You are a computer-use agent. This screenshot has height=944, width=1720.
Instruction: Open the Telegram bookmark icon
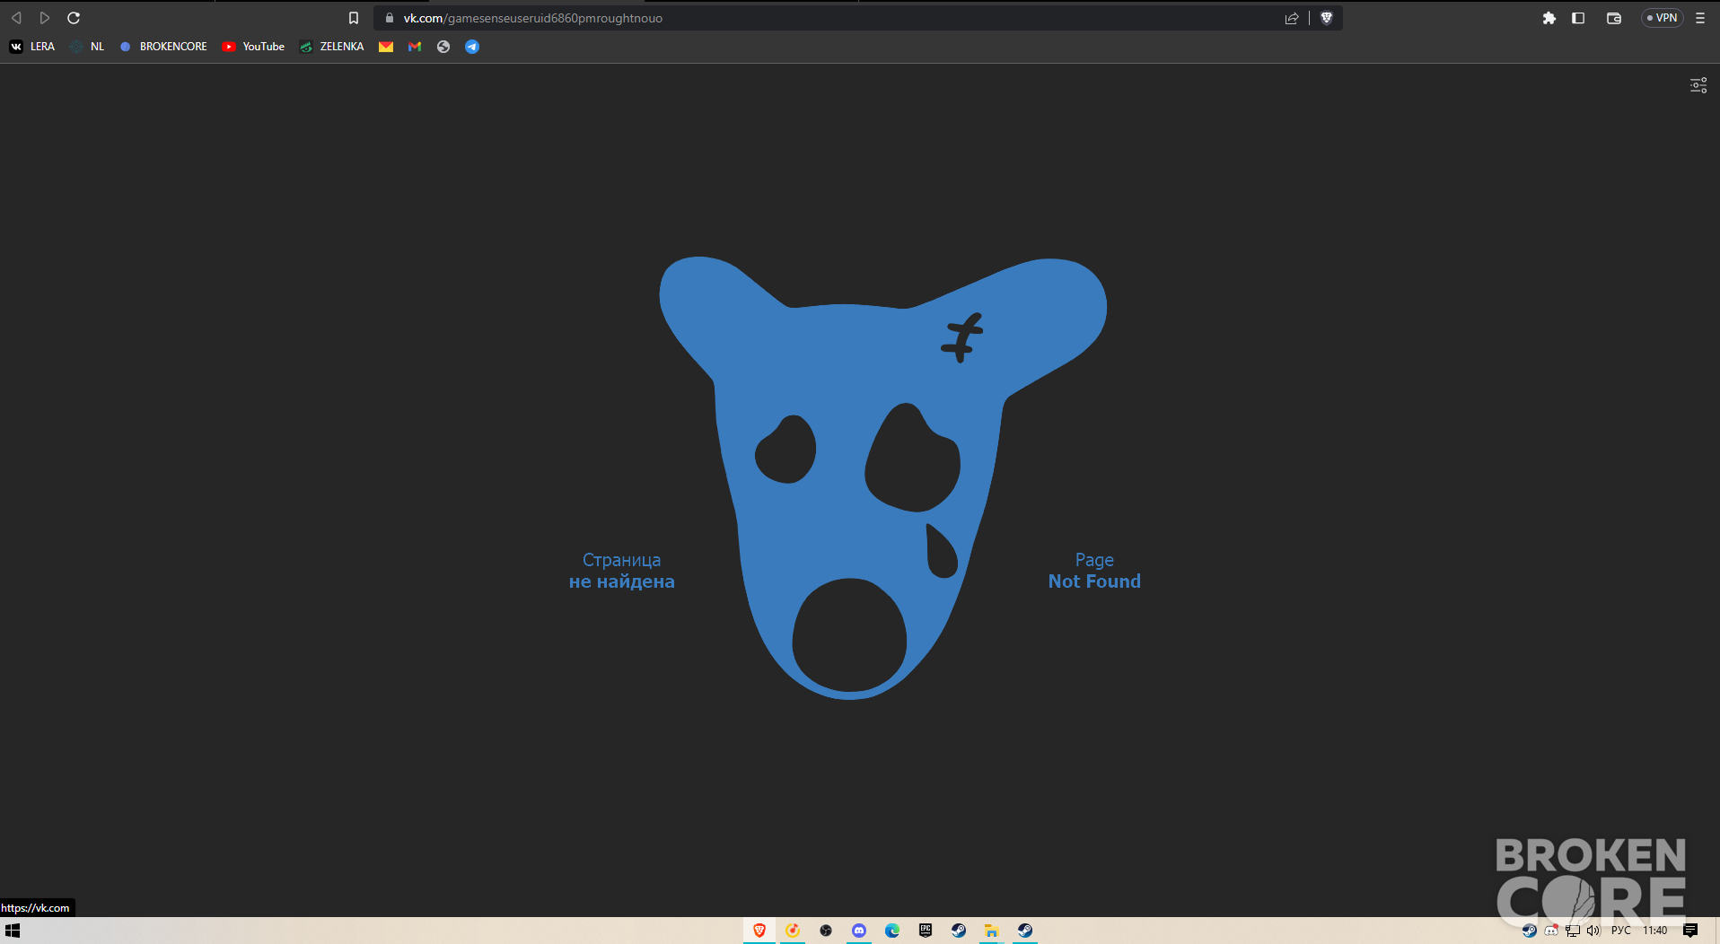coord(472,47)
